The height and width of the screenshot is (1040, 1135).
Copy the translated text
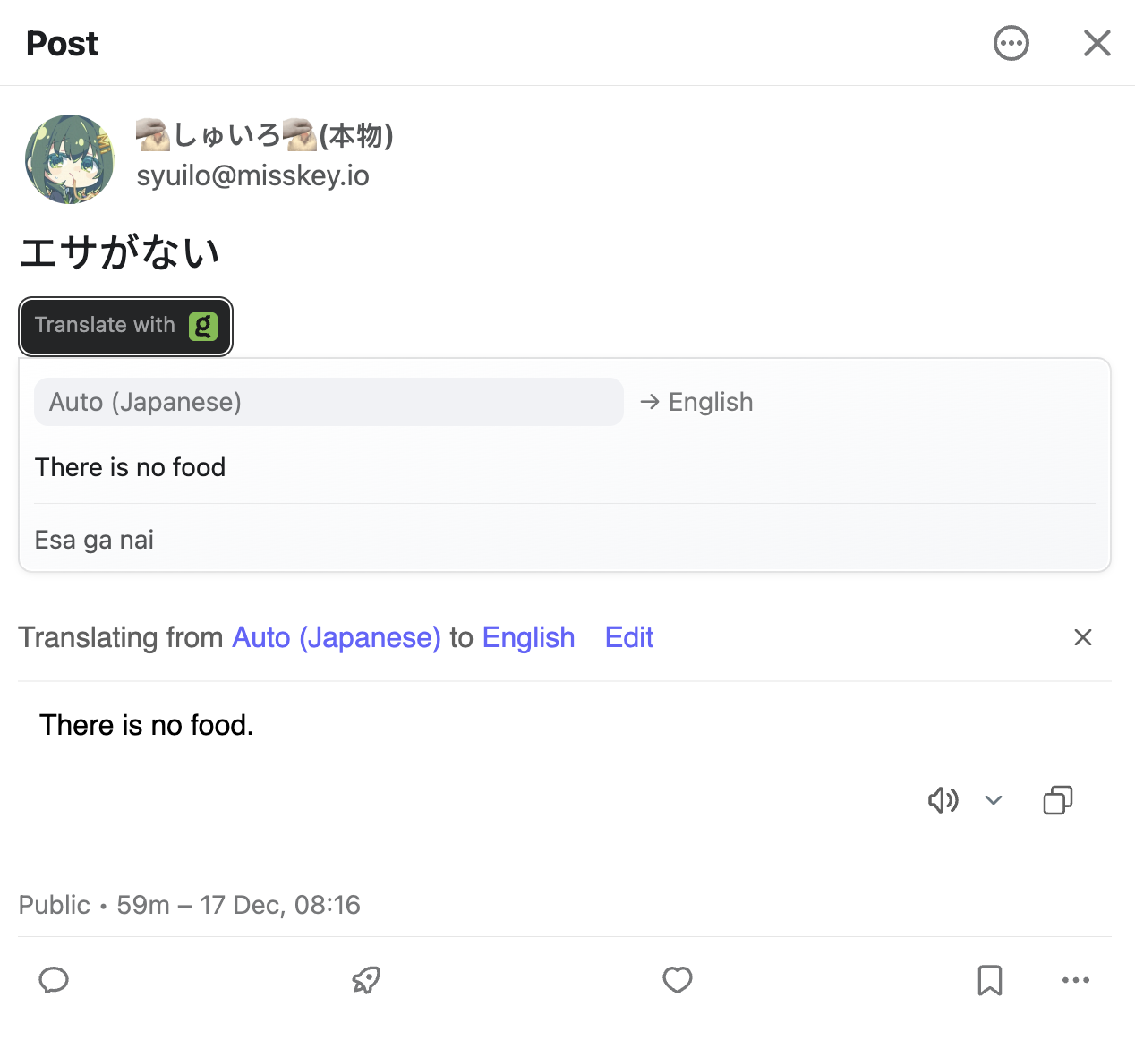point(1057,799)
